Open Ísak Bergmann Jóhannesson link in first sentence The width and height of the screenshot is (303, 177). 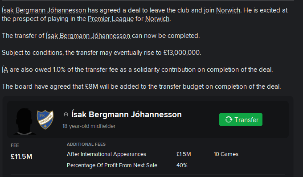44,10
